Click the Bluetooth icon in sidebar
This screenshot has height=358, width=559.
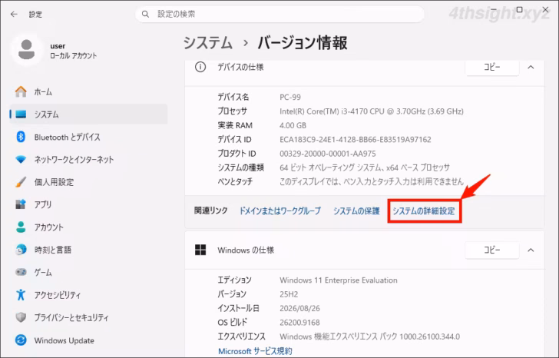tap(21, 137)
